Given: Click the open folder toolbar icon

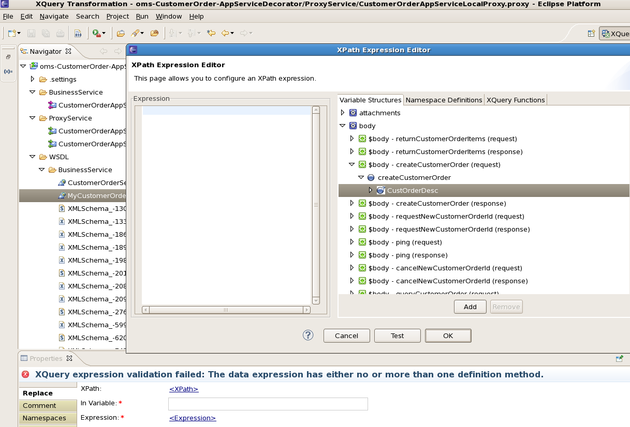Looking at the screenshot, I should (121, 33).
